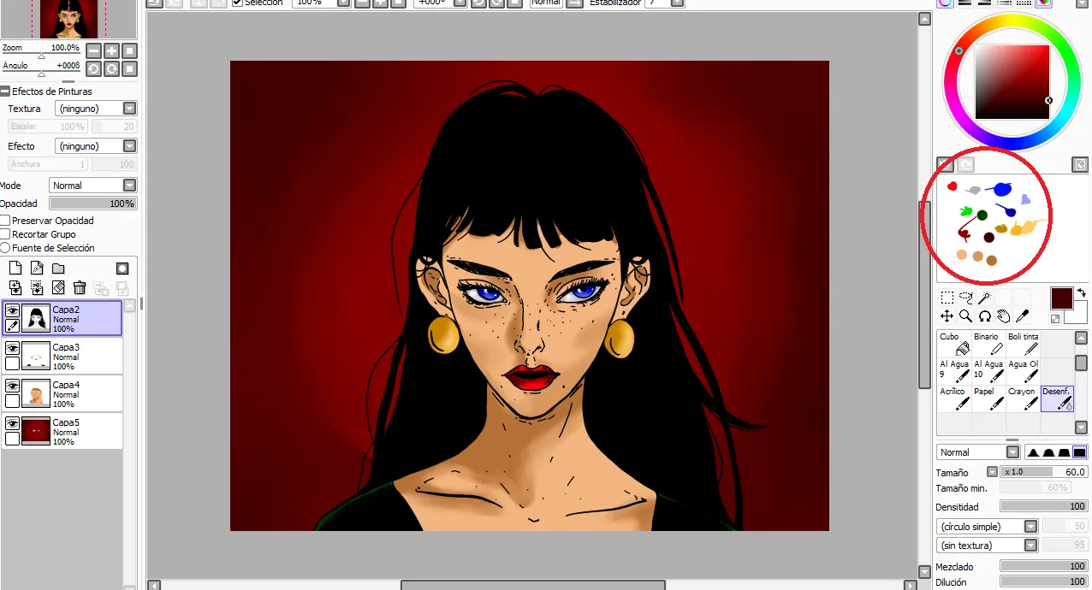
Task: Swap foreground and background colors
Action: pos(1081,293)
